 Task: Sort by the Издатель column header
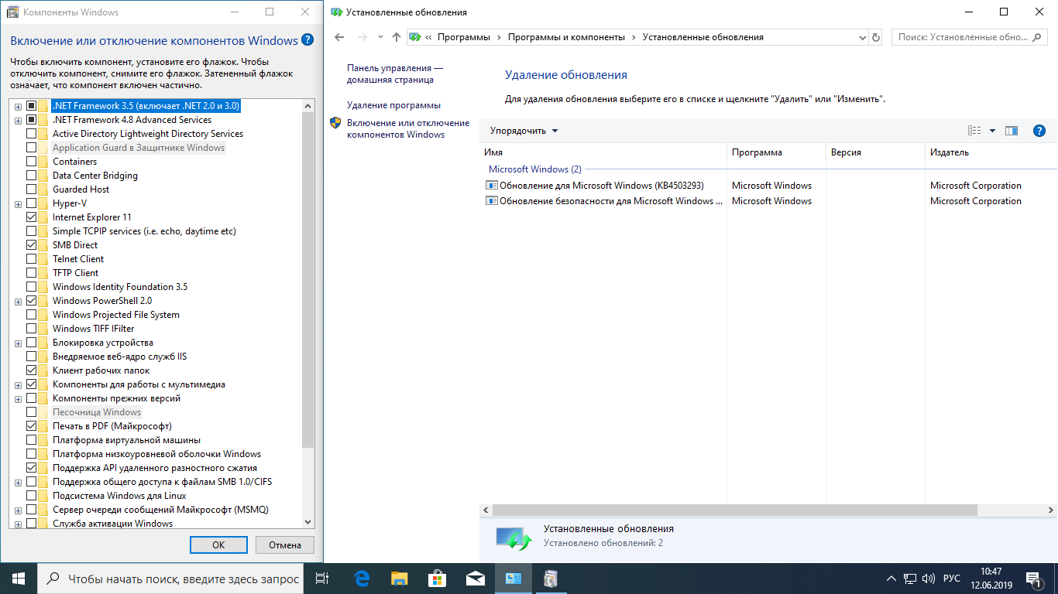[991, 152]
